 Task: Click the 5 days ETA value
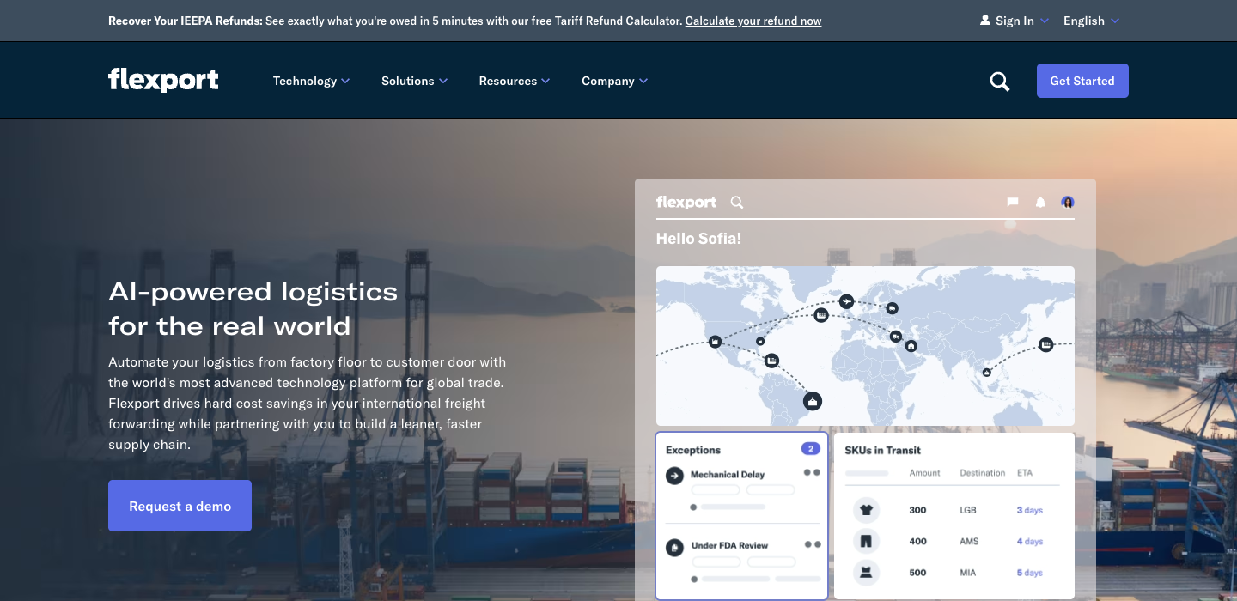(x=1030, y=573)
